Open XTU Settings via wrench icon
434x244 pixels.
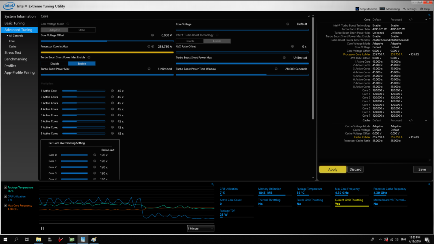(x=404, y=9)
